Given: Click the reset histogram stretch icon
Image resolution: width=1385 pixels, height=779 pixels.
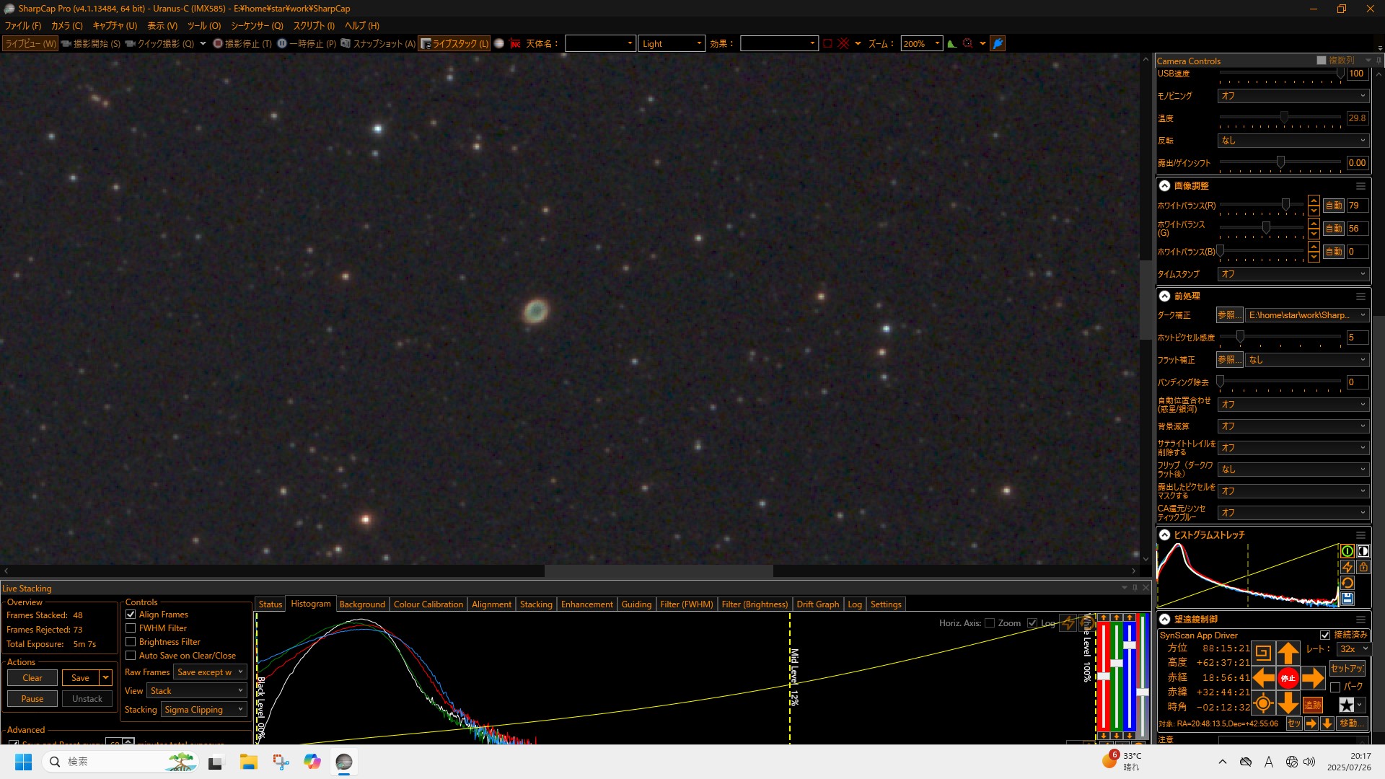Looking at the screenshot, I should [1347, 583].
